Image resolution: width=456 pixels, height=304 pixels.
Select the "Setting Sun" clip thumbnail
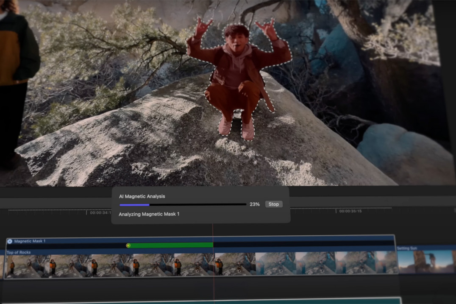[x=426, y=262]
